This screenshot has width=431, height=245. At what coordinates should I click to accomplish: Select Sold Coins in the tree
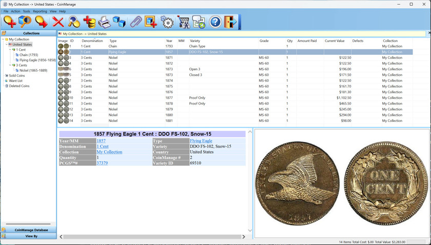pyautogui.click(x=17, y=75)
